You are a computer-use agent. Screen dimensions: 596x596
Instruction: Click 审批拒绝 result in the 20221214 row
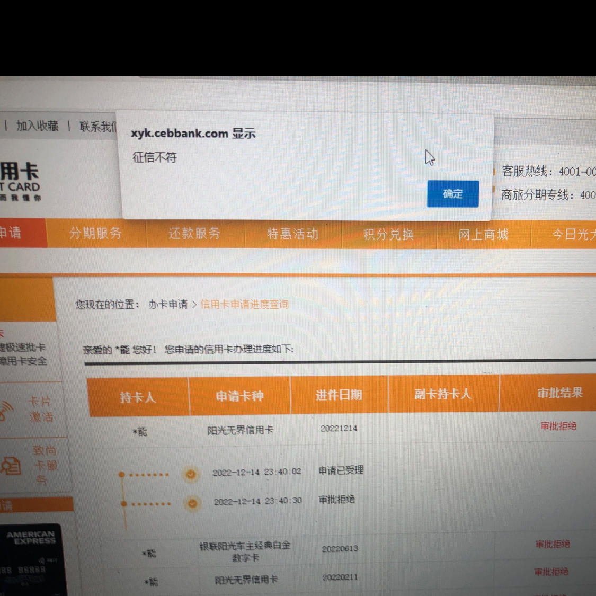(558, 426)
